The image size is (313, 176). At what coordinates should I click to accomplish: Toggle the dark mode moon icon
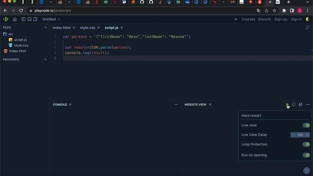(x=307, y=19)
